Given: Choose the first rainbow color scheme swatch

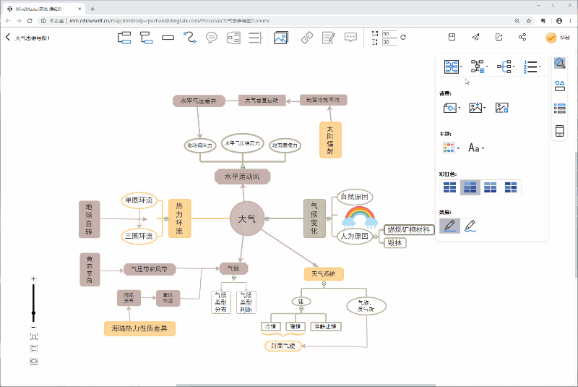Looking at the screenshot, I should 449,187.
